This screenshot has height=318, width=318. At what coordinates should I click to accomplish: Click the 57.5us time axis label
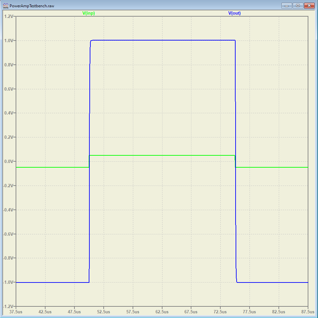pyautogui.click(x=133, y=312)
